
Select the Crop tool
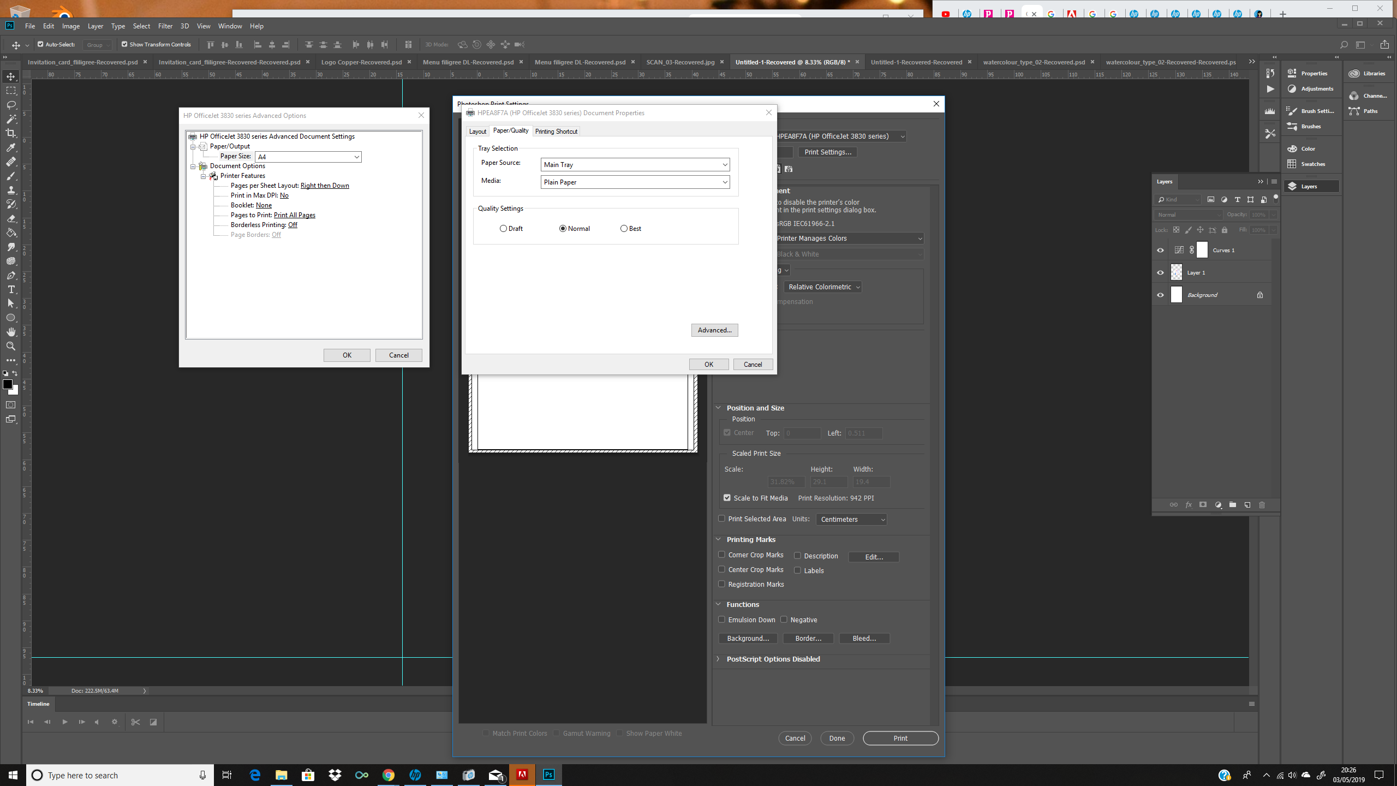click(x=11, y=133)
